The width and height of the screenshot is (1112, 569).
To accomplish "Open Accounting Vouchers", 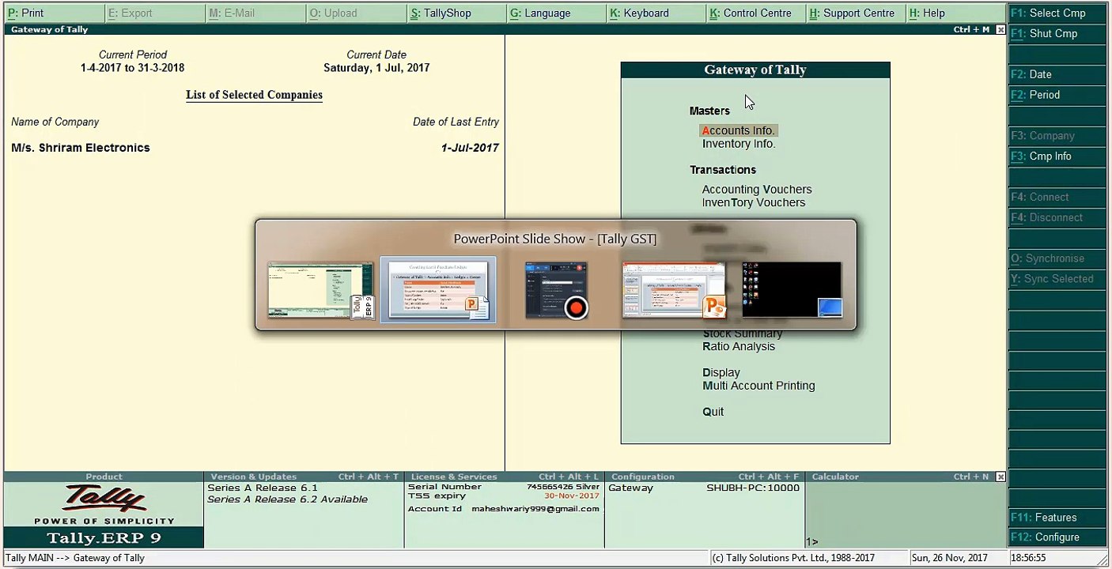I will 757,190.
